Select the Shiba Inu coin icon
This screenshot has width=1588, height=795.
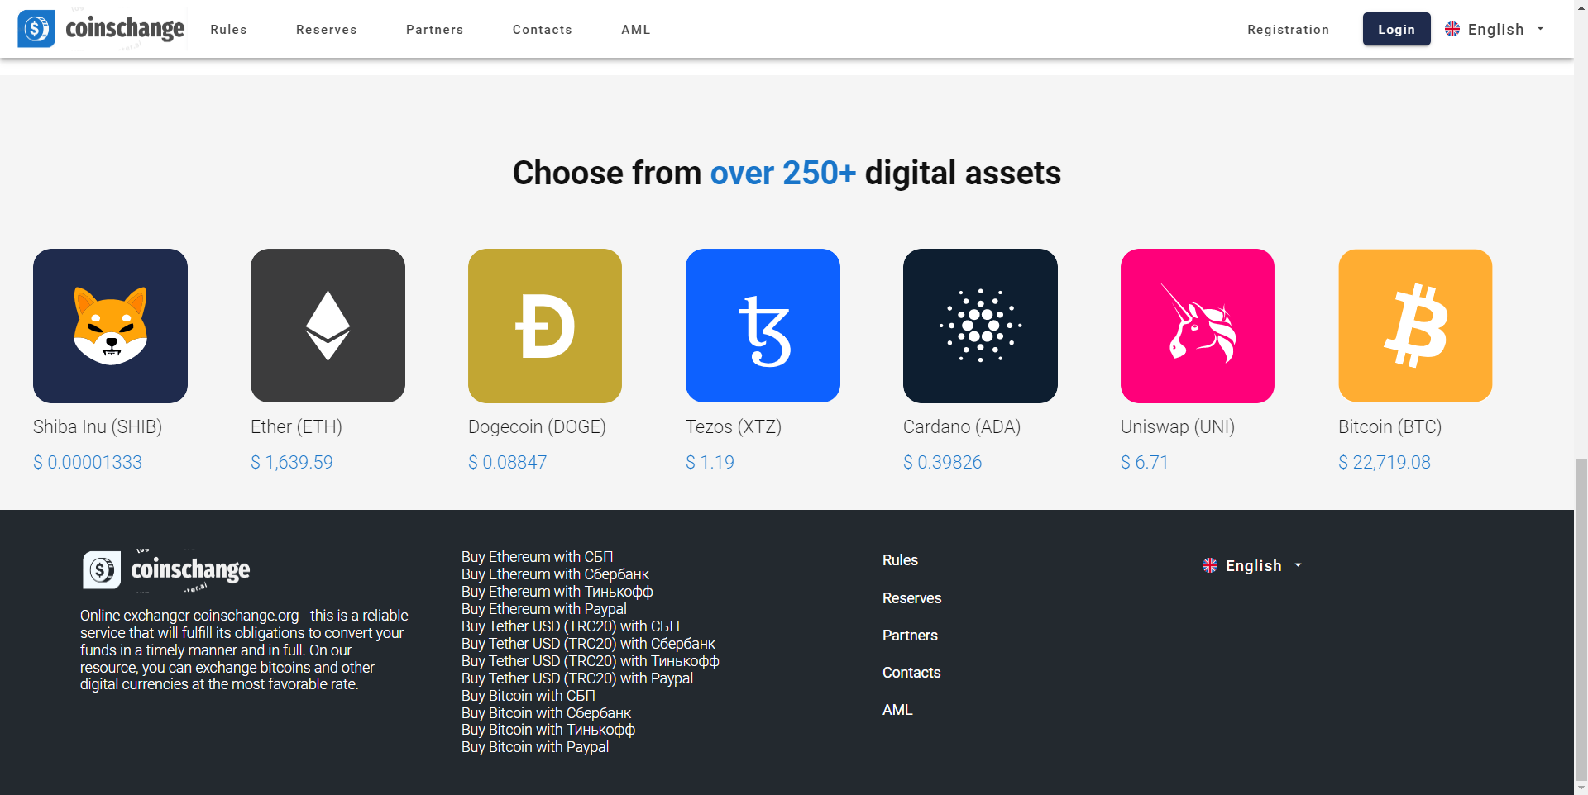(110, 326)
